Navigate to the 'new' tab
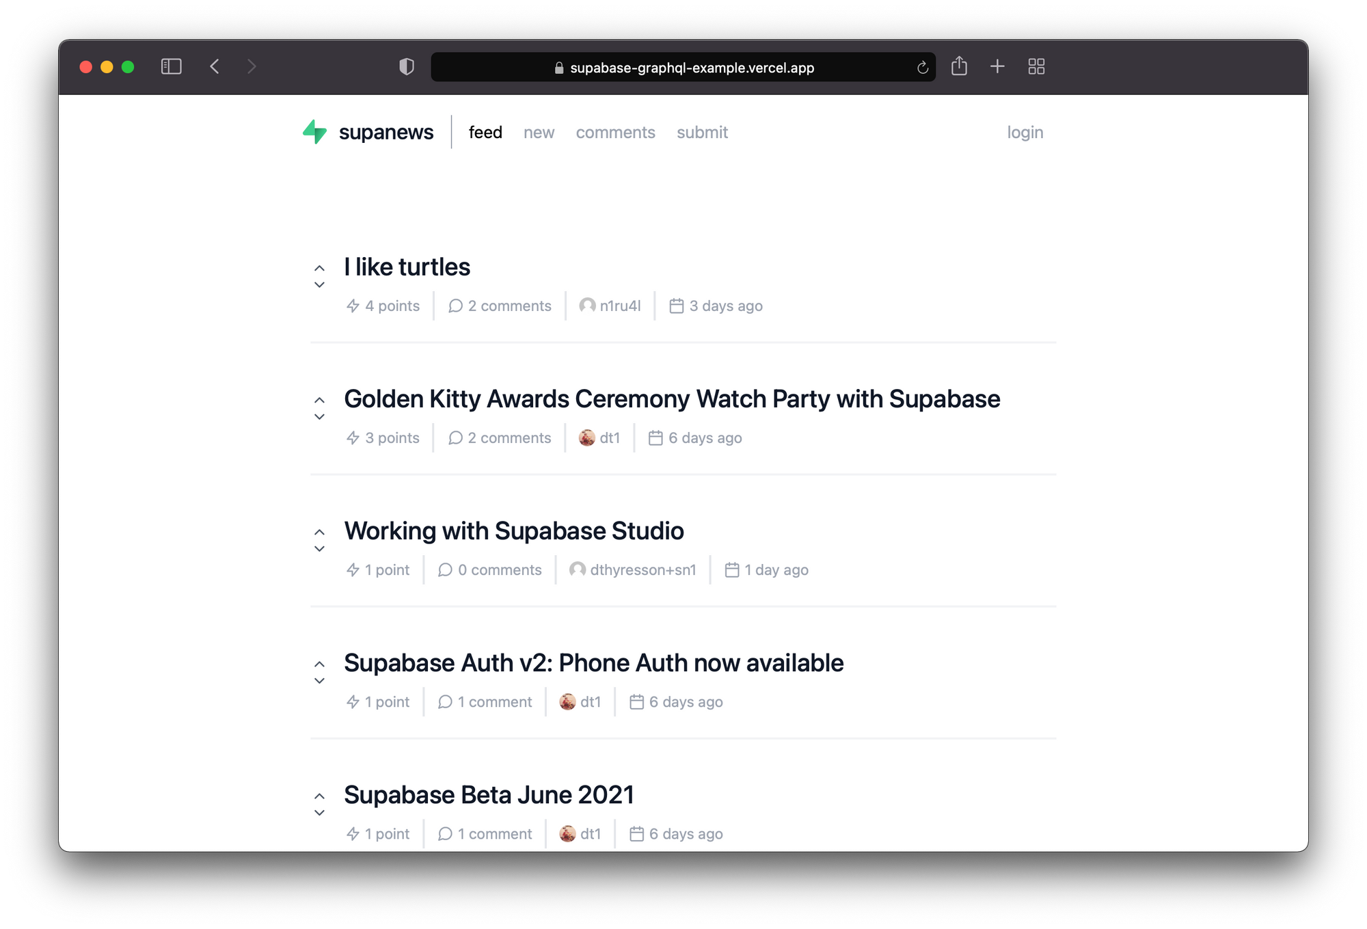Image resolution: width=1367 pixels, height=929 pixels. (538, 132)
